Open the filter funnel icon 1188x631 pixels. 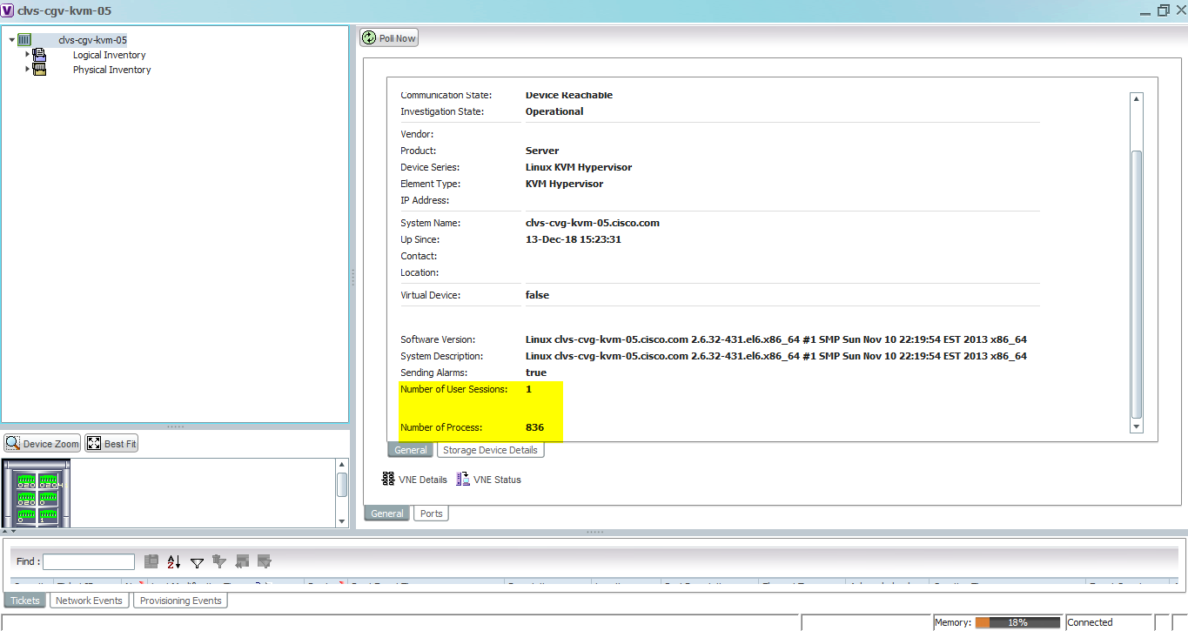coord(197,562)
